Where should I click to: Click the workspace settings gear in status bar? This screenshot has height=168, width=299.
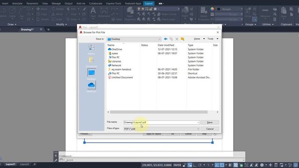[x=262, y=165]
